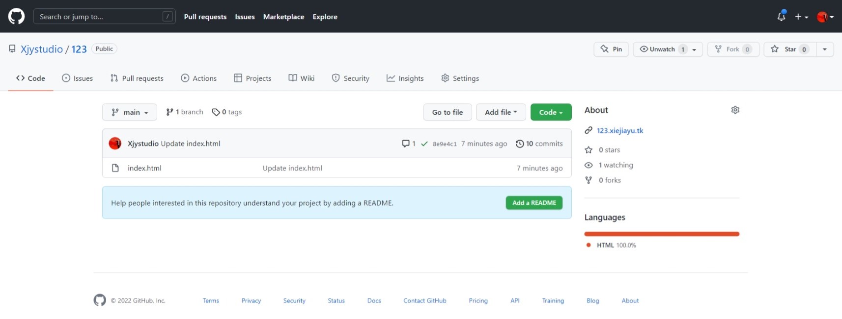
Task: Click the GitHub Octocat logo in header
Action: [x=16, y=16]
